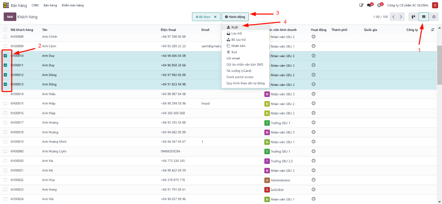Check the KH00009 row checkbox

5,46
